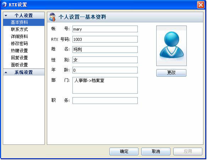This screenshot has width=207, height=160.
Task: Collapse the 个人设置 section arrow
Action: point(6,16)
